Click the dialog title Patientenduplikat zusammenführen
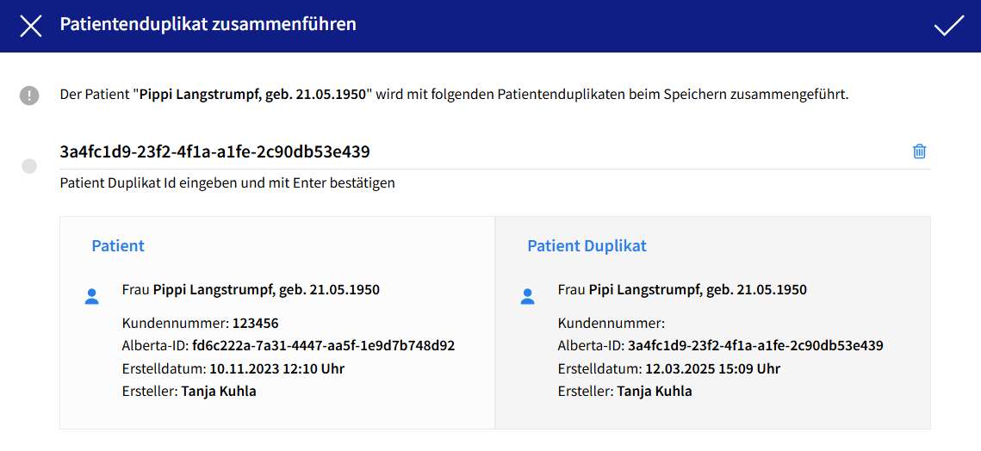Screen dimensions: 981x451 tap(208, 24)
